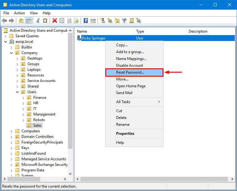
Task: Expand the Domain Controllers node
Action: pos(11,137)
